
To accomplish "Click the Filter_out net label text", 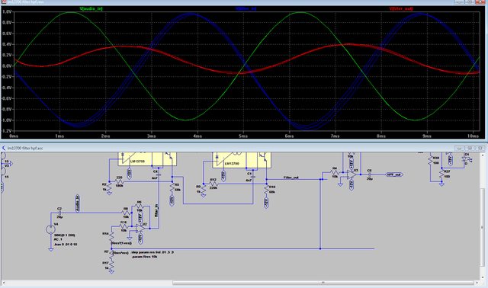I will coord(291,178).
